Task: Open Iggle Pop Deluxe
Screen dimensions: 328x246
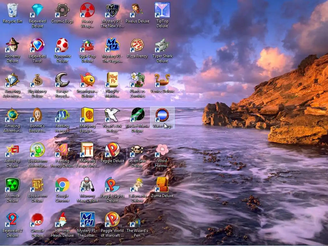Action: tap(87, 45)
